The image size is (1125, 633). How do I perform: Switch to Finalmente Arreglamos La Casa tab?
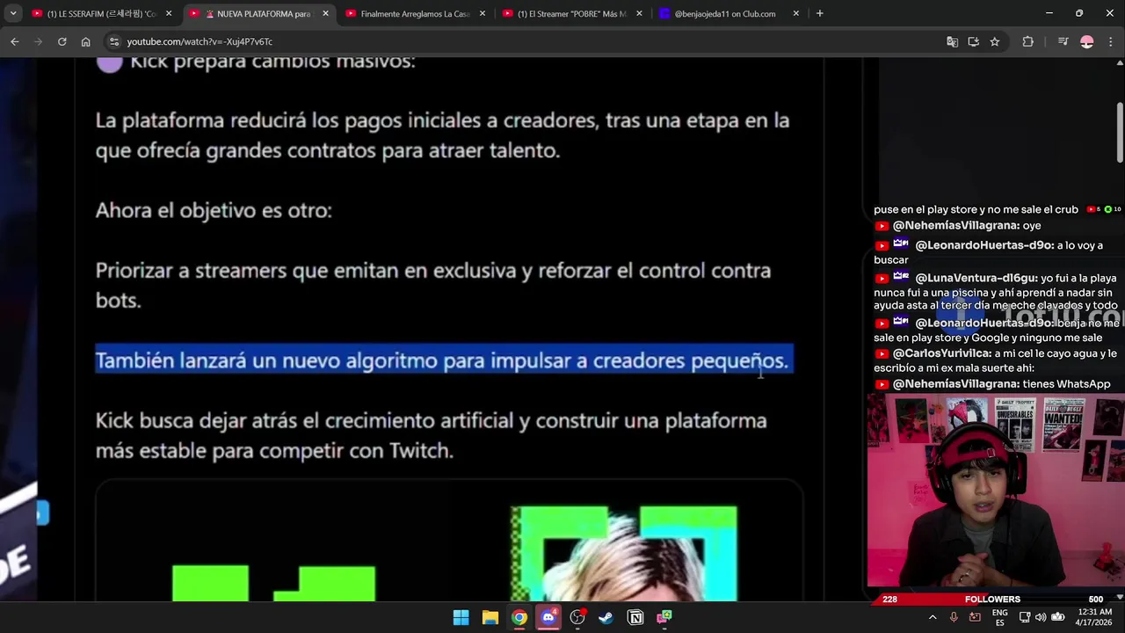pyautogui.click(x=415, y=13)
